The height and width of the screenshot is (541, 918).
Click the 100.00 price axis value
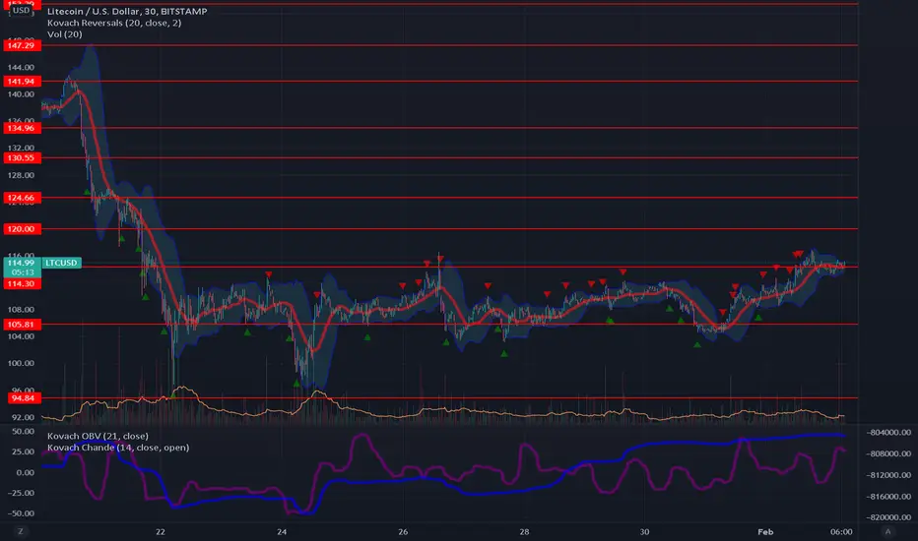21,363
